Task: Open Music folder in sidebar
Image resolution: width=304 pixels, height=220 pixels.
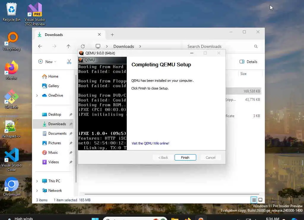Action: click(x=53, y=153)
